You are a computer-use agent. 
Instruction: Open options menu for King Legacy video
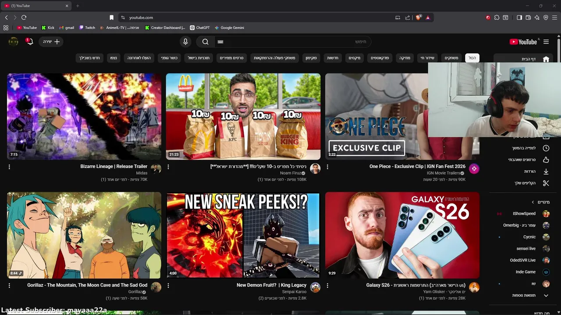coord(168,285)
